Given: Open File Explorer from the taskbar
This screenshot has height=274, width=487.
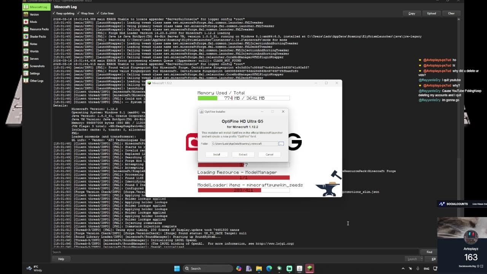Looking at the screenshot, I should 259,268.
